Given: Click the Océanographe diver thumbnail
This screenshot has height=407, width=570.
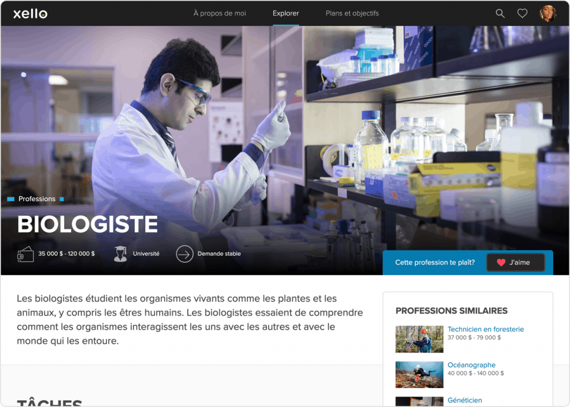Looking at the screenshot, I should pyautogui.click(x=419, y=374).
